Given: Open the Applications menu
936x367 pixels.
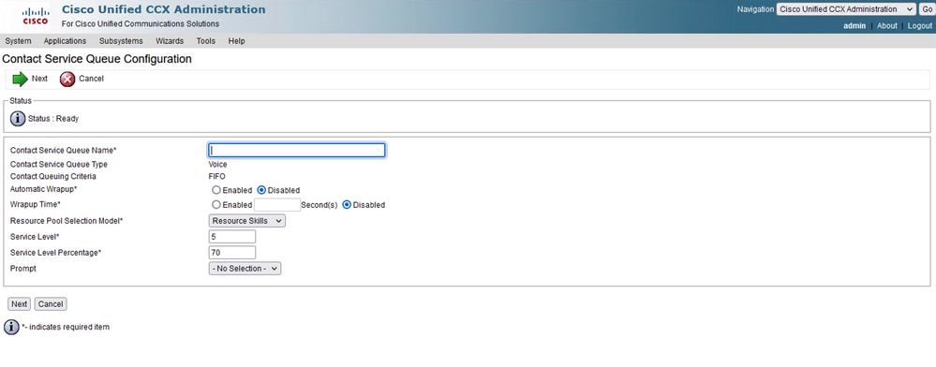Looking at the screenshot, I should click(x=65, y=41).
